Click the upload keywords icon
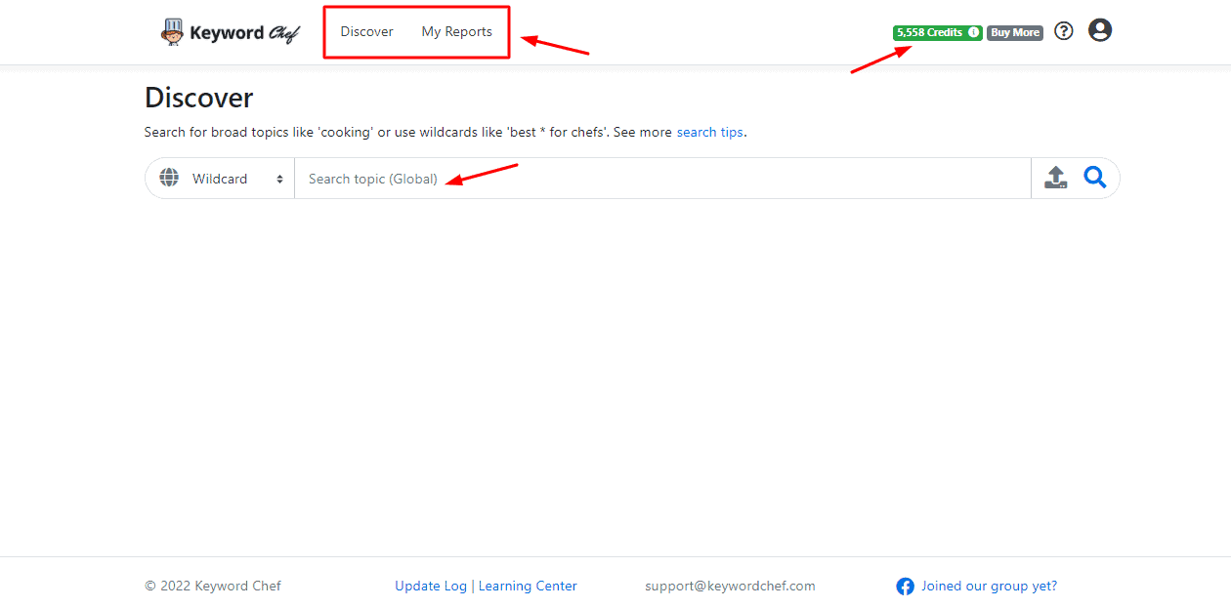Image resolution: width=1231 pixels, height=608 pixels. 1056,178
